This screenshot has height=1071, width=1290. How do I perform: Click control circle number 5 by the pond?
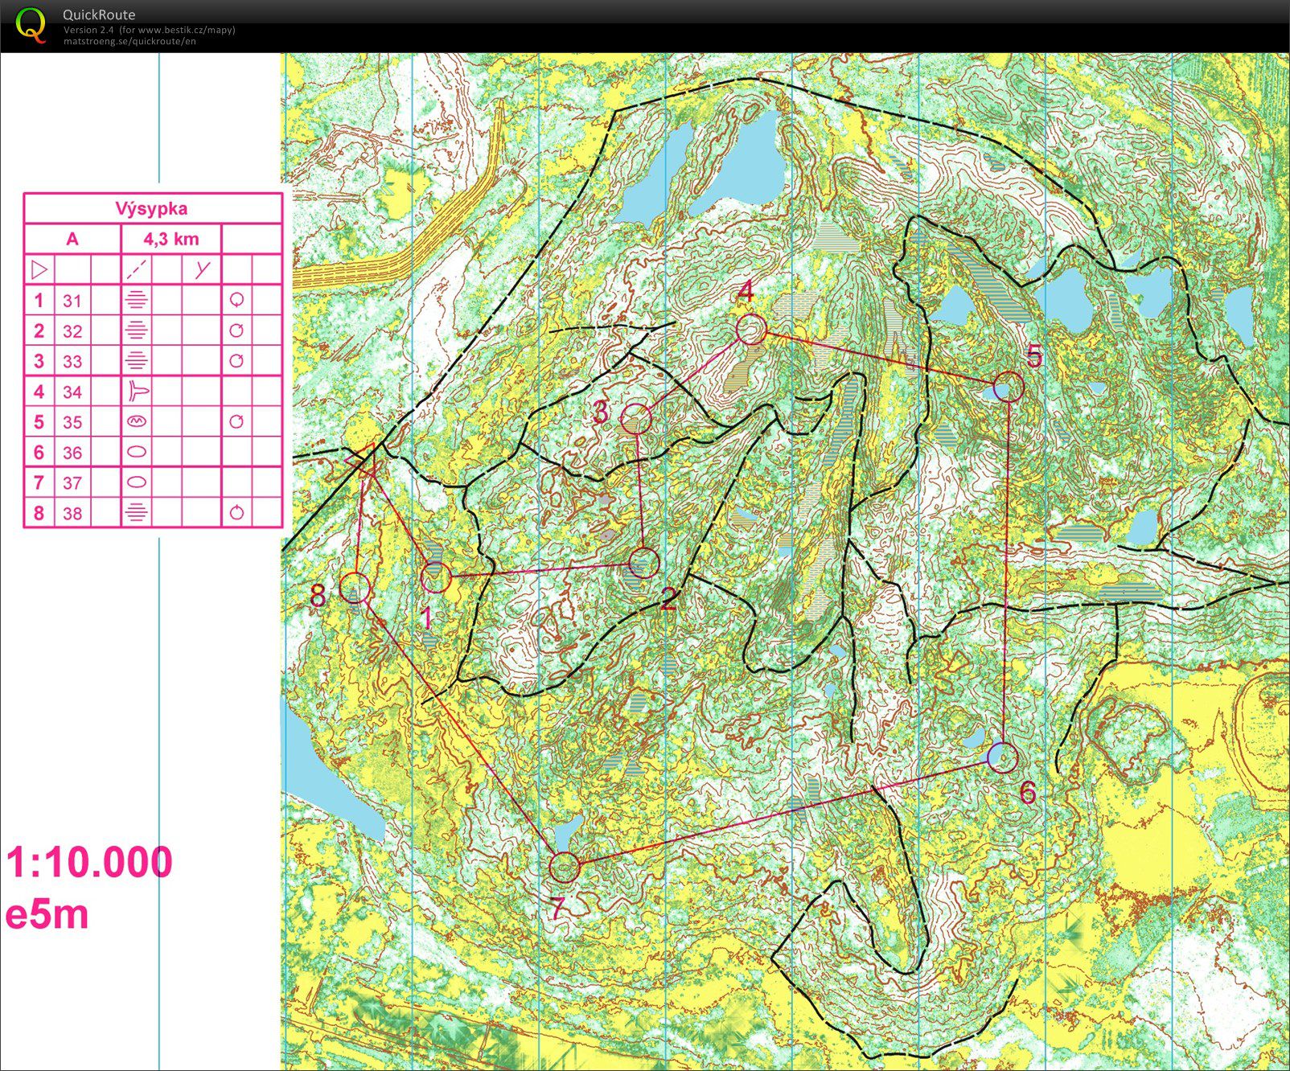(x=1009, y=387)
